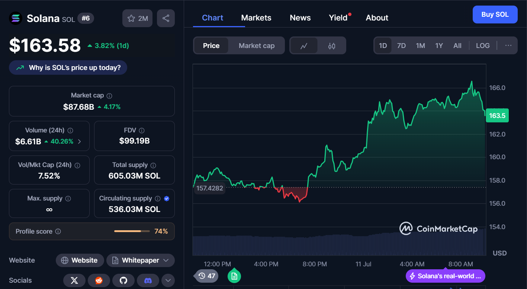
Task: Open the Discord social link
Action: click(x=148, y=280)
